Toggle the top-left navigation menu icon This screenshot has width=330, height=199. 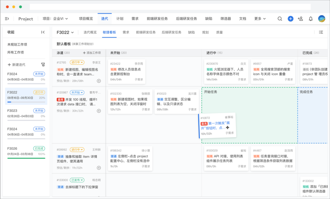click(7, 19)
